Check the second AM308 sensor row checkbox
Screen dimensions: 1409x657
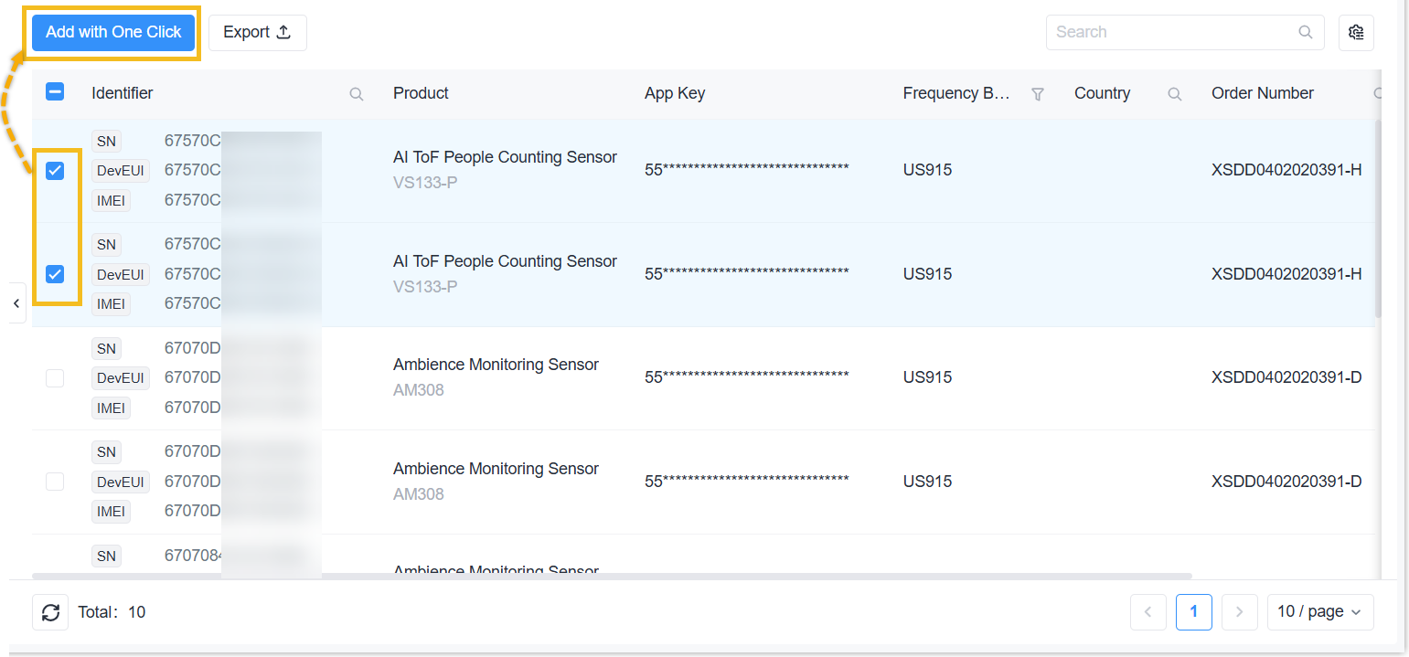tap(55, 482)
